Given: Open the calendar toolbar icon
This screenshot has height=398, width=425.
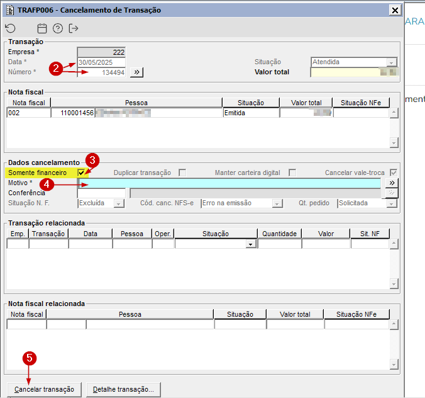Looking at the screenshot, I should pos(42,28).
